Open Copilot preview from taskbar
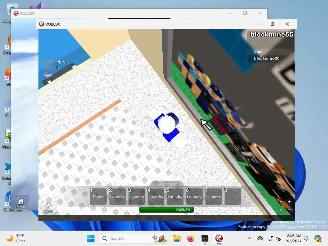Image resolution: width=328 pixels, height=246 pixels. (x=318, y=238)
